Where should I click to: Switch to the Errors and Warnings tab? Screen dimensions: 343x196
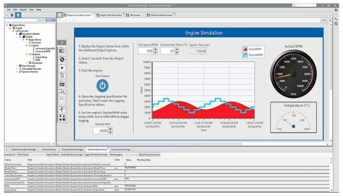[x=121, y=150]
